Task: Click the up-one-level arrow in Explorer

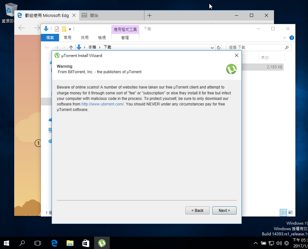Action: click(71, 47)
